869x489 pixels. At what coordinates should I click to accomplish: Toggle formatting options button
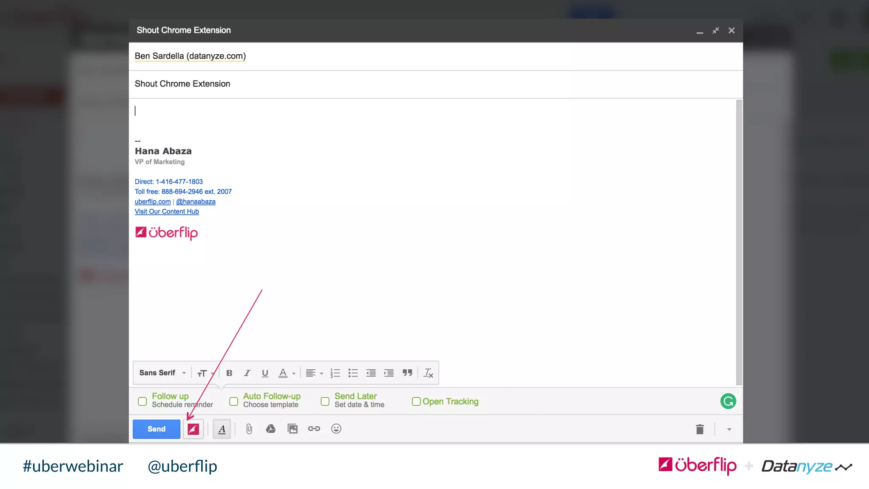(221, 429)
